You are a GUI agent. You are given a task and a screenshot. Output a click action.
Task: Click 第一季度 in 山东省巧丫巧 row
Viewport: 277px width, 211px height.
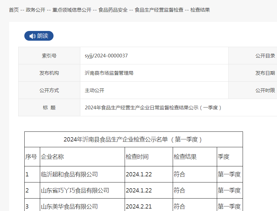point(229,190)
